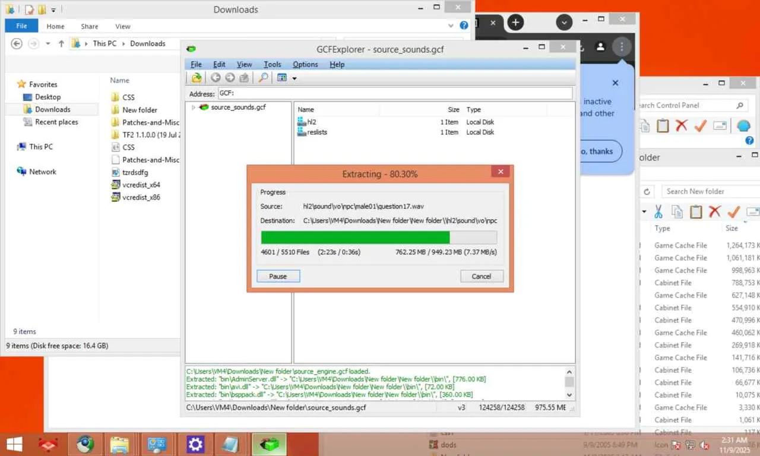760x456 pixels.
Task: Open the Edit menu in GCFExplorer
Action: click(219, 64)
